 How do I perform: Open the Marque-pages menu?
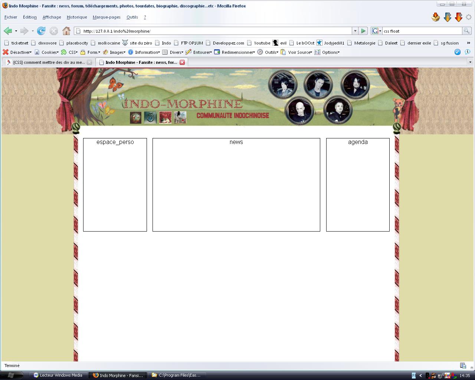pyautogui.click(x=107, y=17)
